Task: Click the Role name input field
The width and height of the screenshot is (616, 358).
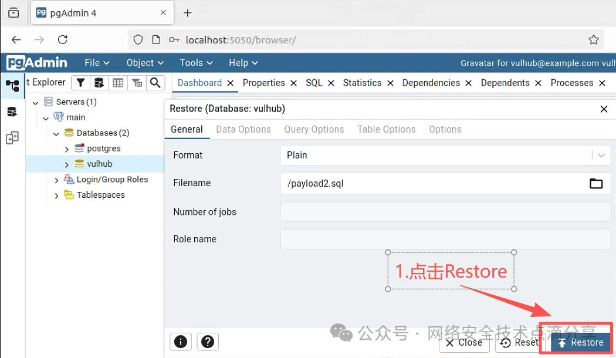Action: point(445,239)
